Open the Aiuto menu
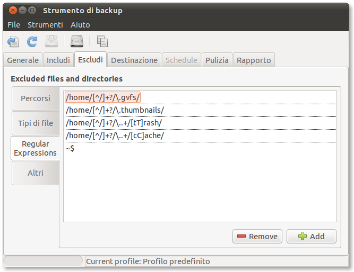 click(80, 25)
